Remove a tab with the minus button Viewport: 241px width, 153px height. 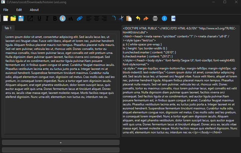coord(61,150)
